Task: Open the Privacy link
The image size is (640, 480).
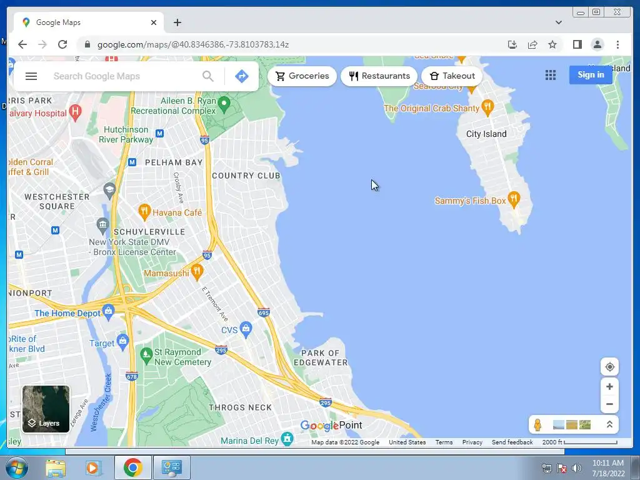Action: 472,442
